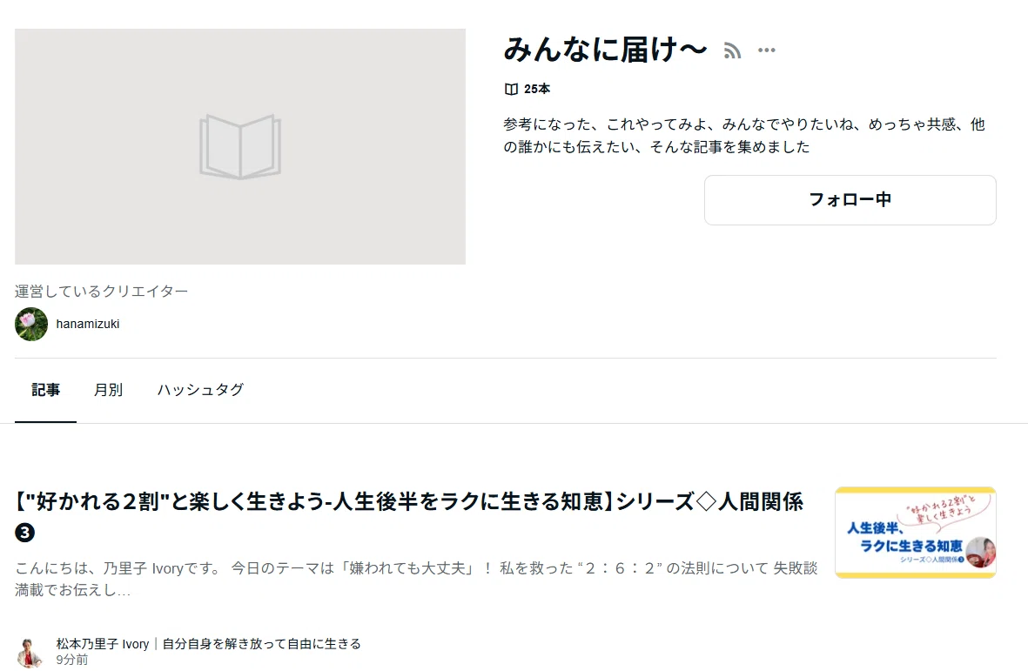Toggle the フォロー中 follow button

point(850,200)
